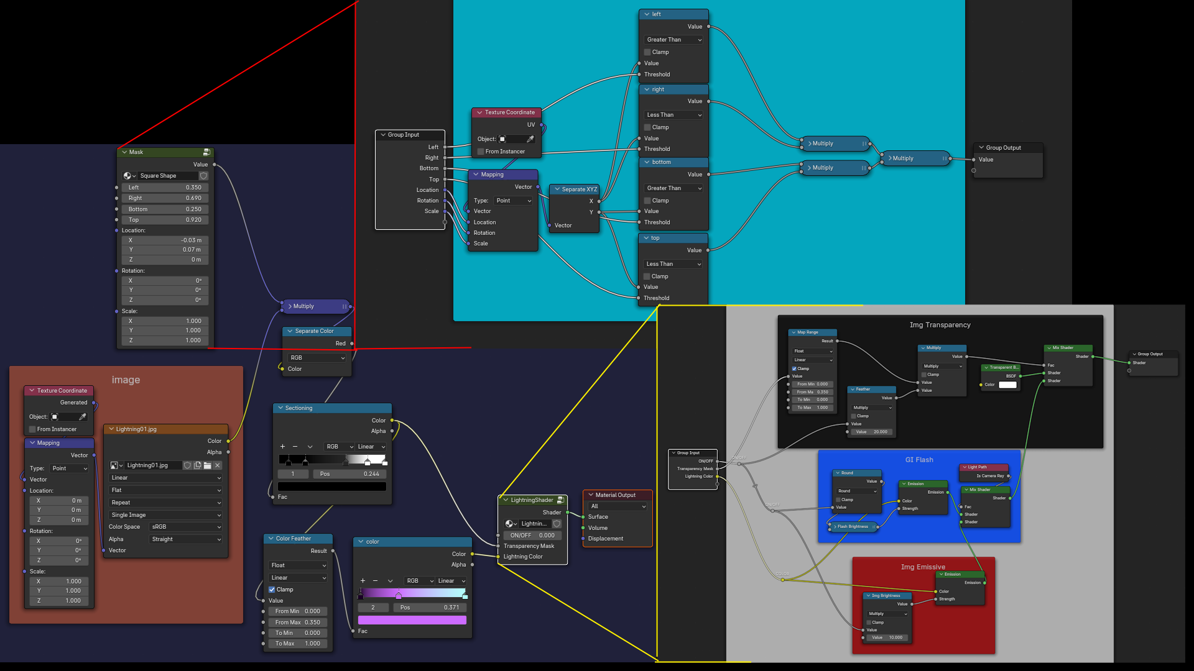Open the Single Image source dropdown
Screen dimensions: 1194x671
click(165, 515)
